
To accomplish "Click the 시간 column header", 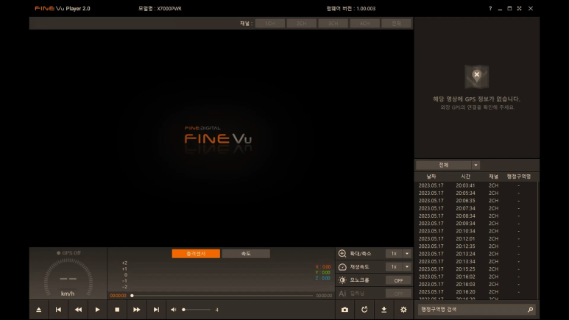I will point(465,177).
